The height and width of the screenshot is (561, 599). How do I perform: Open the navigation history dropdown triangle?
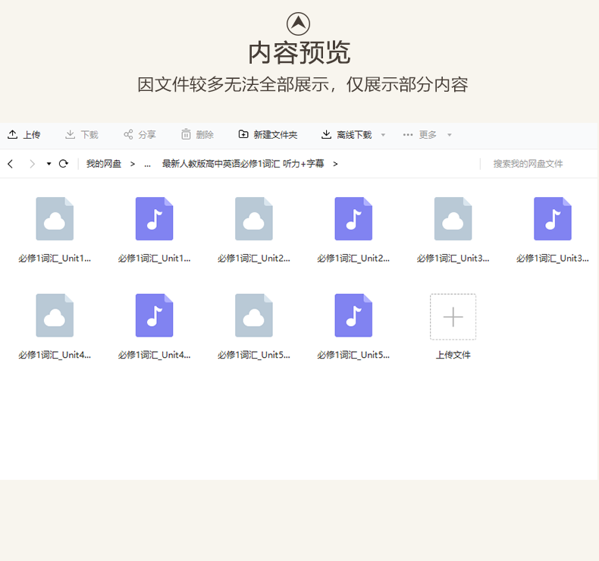tap(49, 165)
